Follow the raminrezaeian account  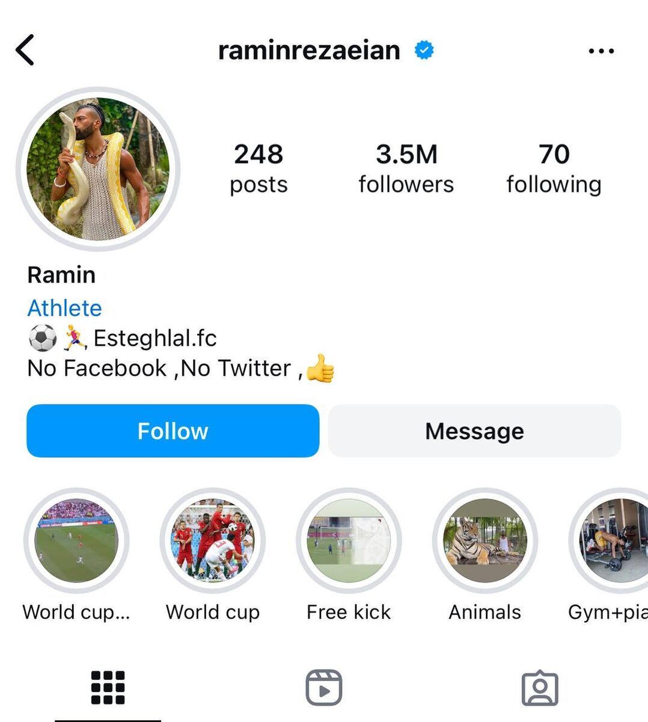tap(173, 431)
